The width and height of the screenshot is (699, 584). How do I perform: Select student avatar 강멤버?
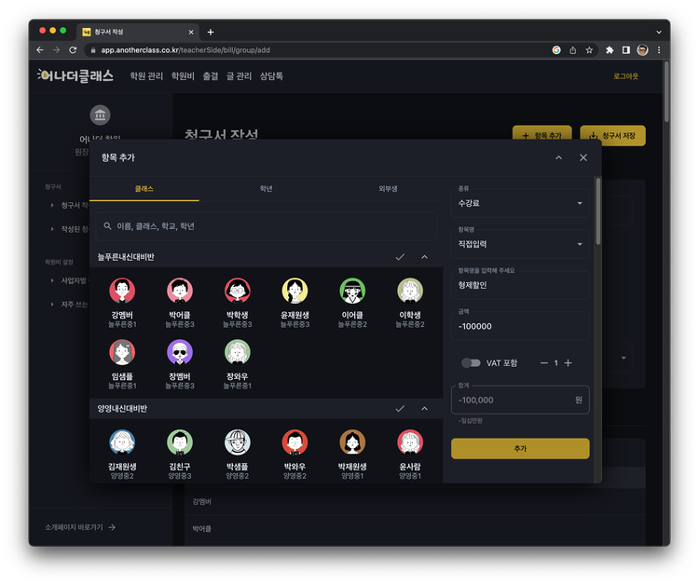[122, 291]
